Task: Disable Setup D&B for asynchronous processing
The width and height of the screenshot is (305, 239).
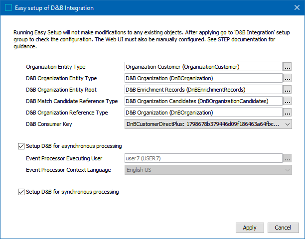Action: click(x=20, y=146)
